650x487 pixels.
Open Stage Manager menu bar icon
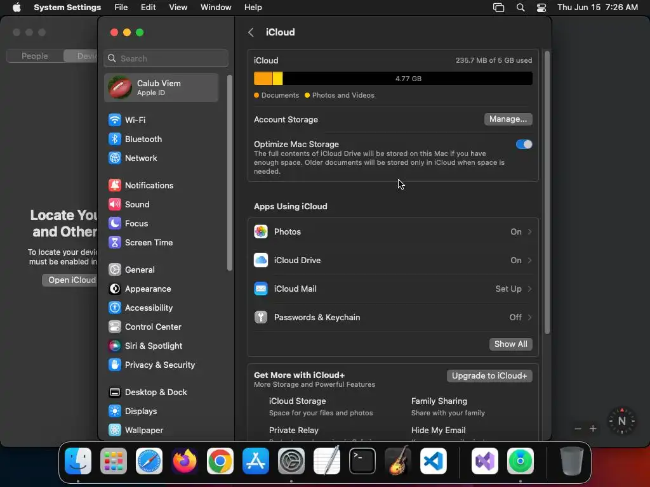(x=498, y=8)
